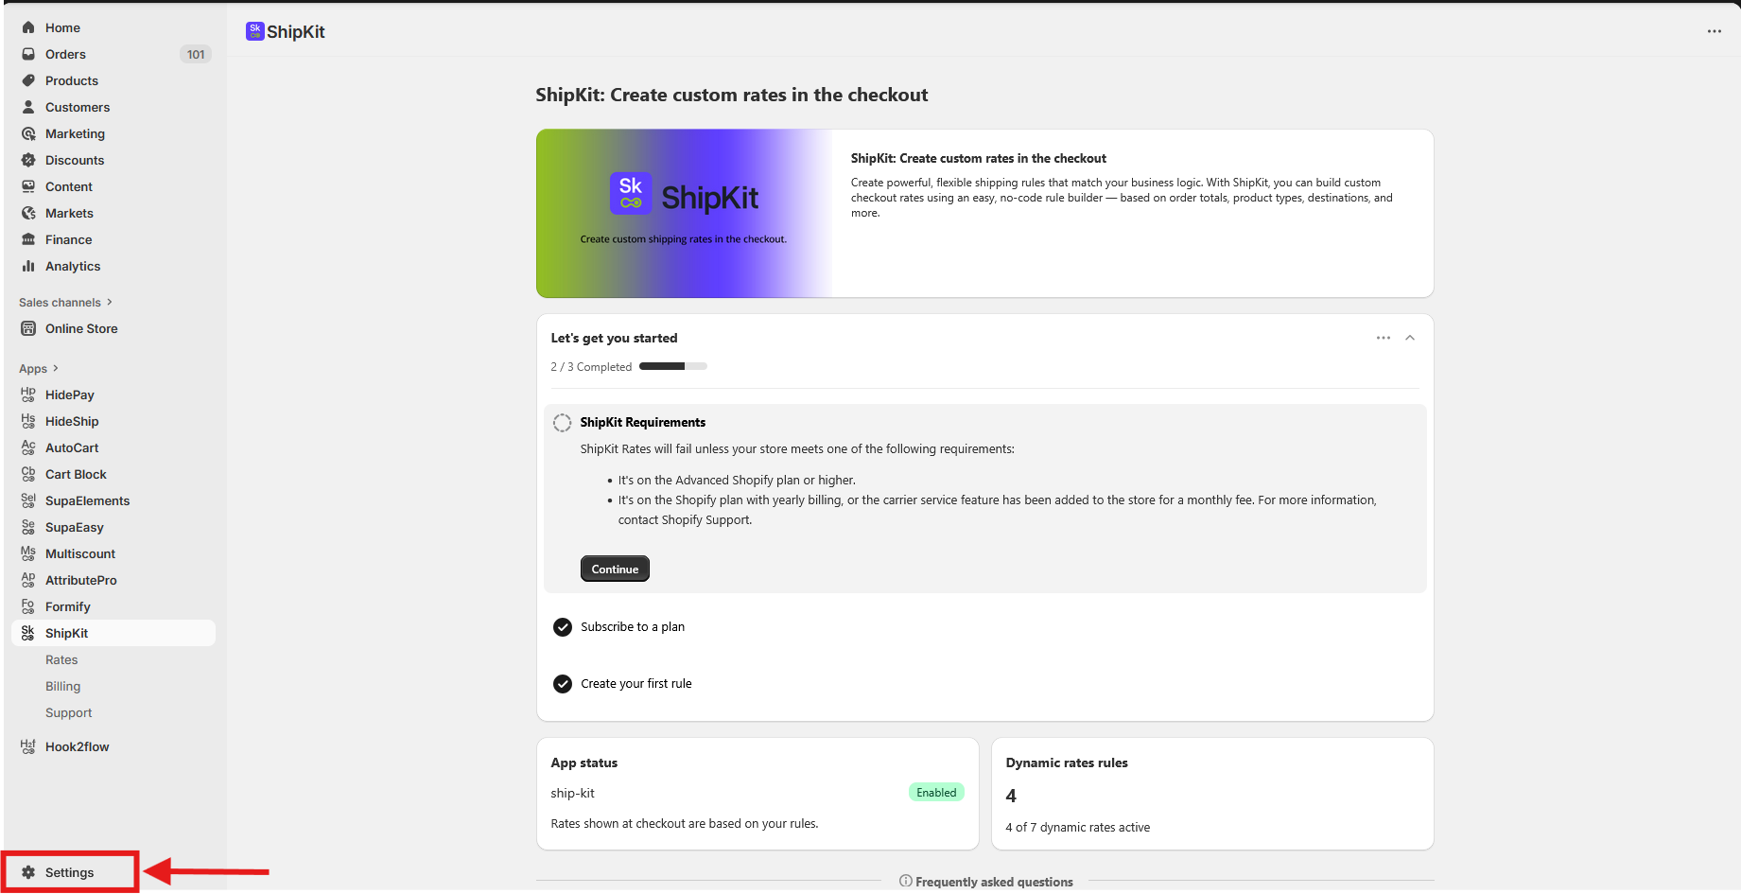Collapse the Let's get you started card
1741x894 pixels.
pos(1409,338)
